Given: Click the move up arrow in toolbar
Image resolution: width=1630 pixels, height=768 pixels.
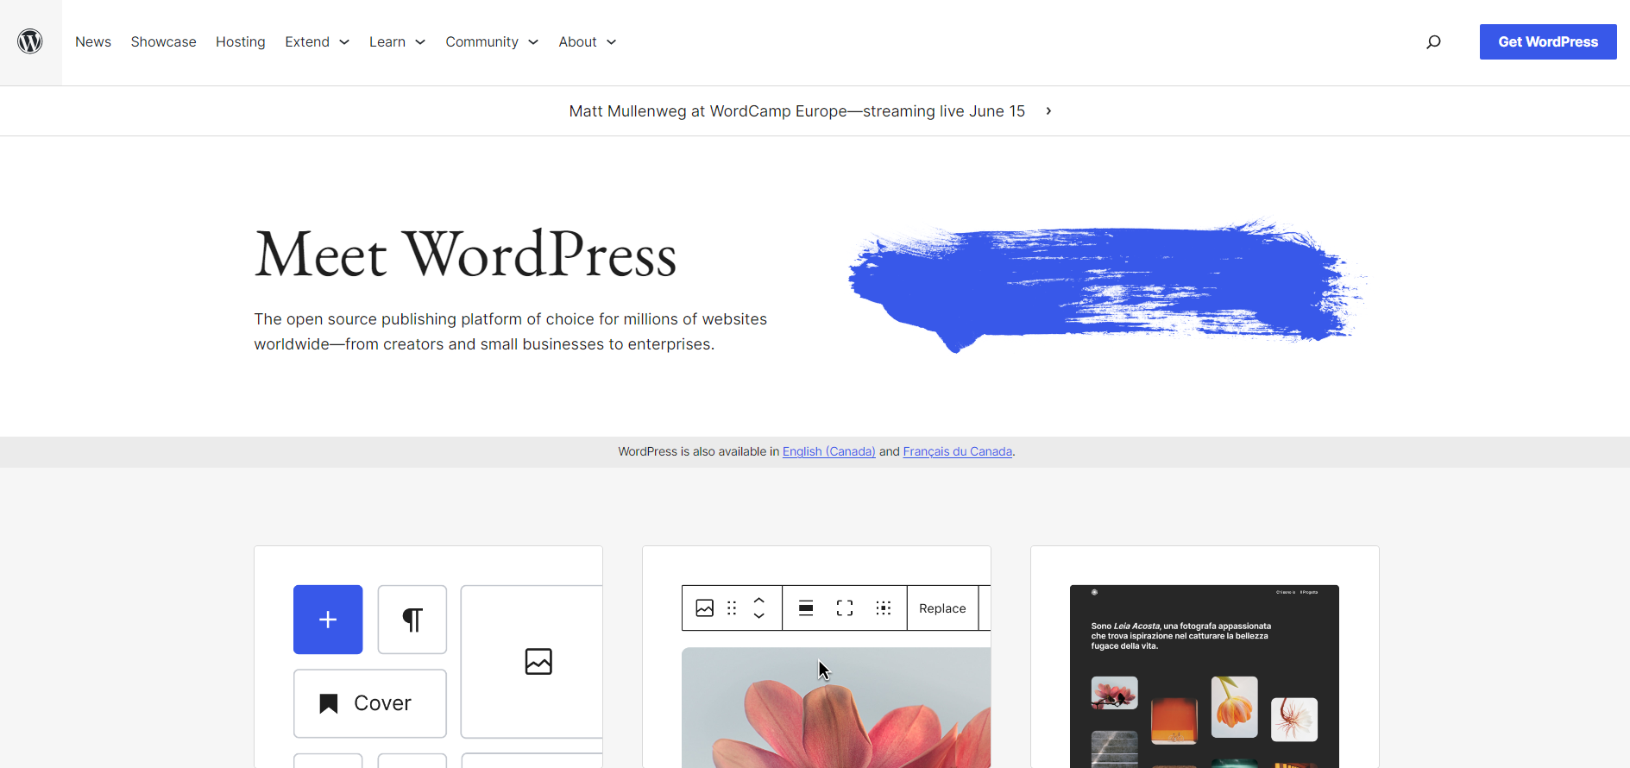Looking at the screenshot, I should click(759, 600).
